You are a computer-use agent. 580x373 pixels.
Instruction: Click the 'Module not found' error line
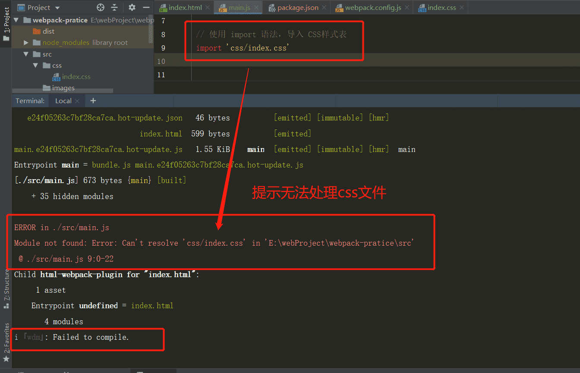click(x=214, y=243)
